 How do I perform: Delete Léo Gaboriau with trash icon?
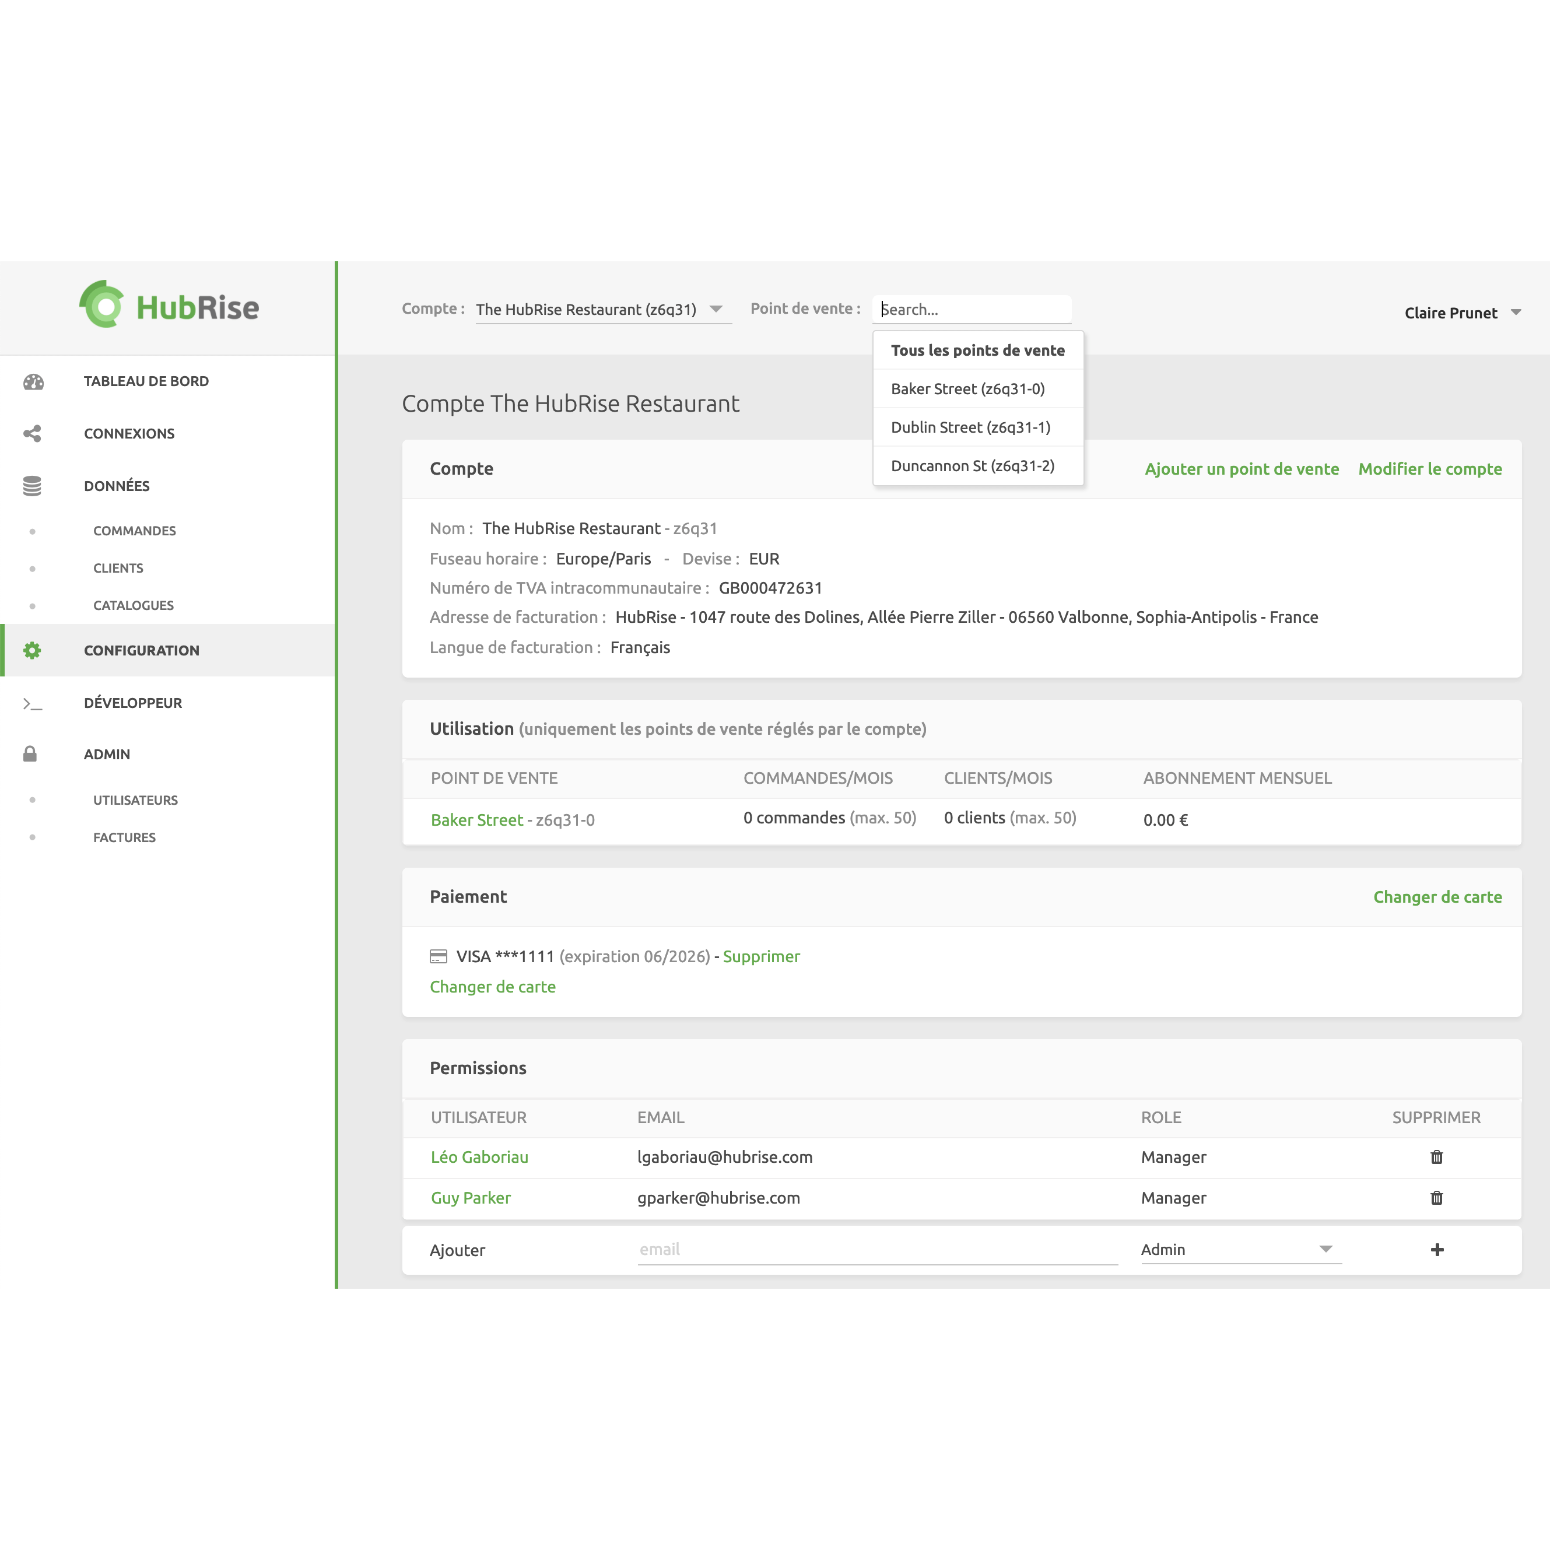tap(1436, 1157)
